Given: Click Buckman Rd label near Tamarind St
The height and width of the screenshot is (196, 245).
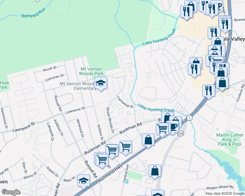Looking at the screenshot, I should pos(131,128).
